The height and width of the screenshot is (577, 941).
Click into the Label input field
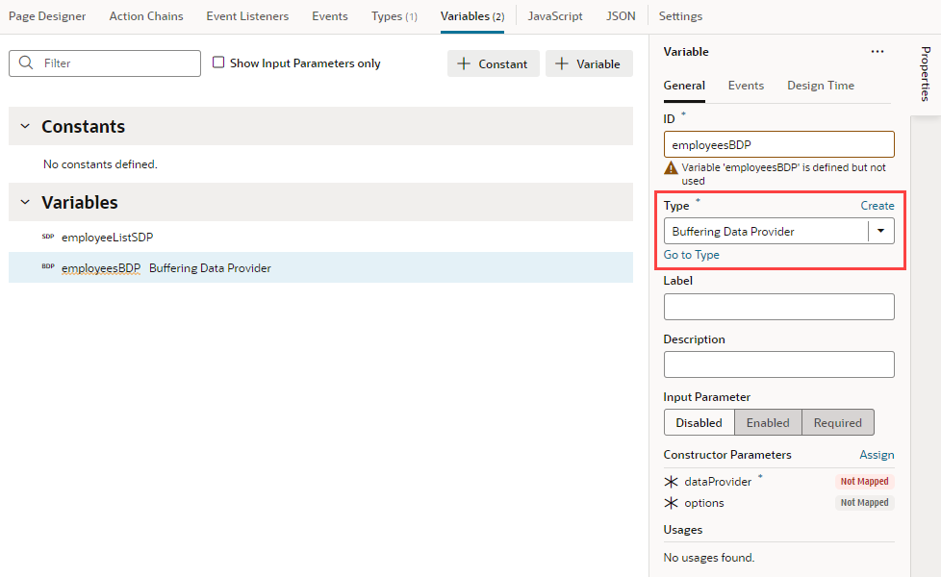pyautogui.click(x=779, y=307)
